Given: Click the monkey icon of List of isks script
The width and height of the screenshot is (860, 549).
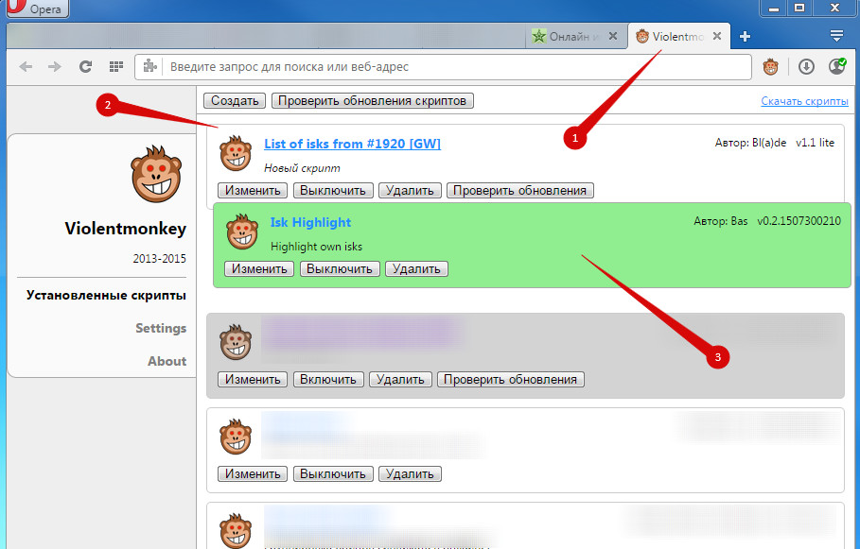Looking at the screenshot, I should 236,153.
